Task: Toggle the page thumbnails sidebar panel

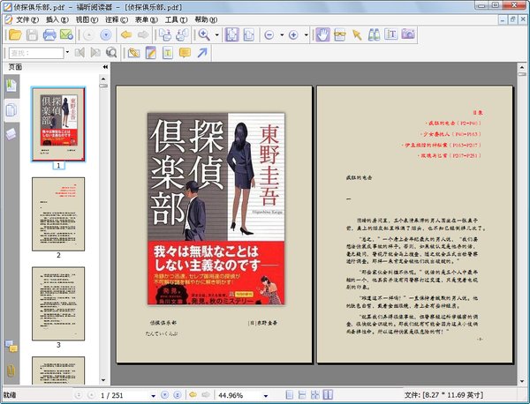Action: click(x=11, y=109)
